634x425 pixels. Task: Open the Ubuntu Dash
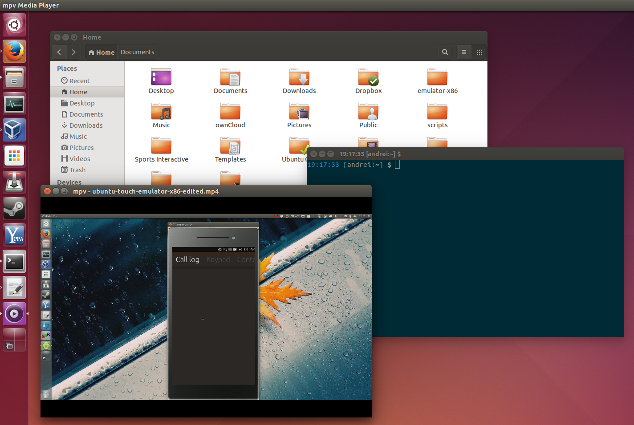click(x=14, y=25)
